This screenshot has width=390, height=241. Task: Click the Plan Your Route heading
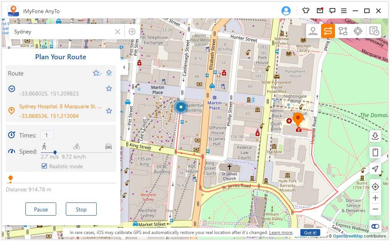point(61,57)
